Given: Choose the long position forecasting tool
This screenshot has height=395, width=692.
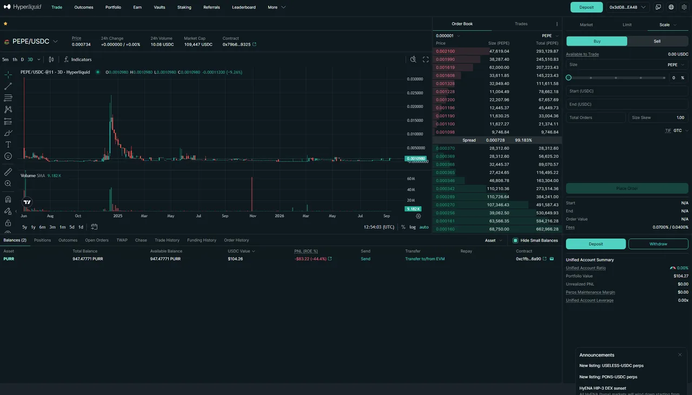Looking at the screenshot, I should click(x=8, y=121).
